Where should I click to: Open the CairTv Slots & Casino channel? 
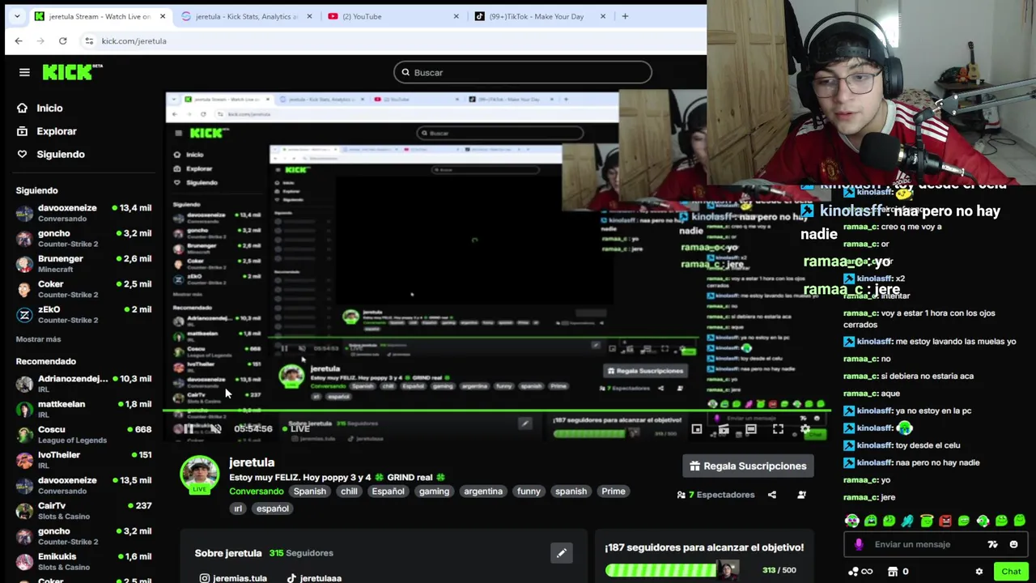point(83,511)
